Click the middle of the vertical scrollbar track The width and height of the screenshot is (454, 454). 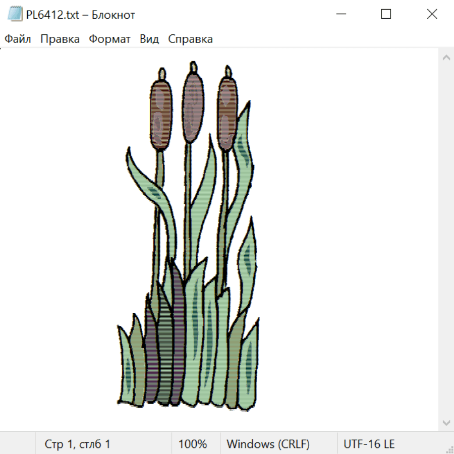click(446, 240)
